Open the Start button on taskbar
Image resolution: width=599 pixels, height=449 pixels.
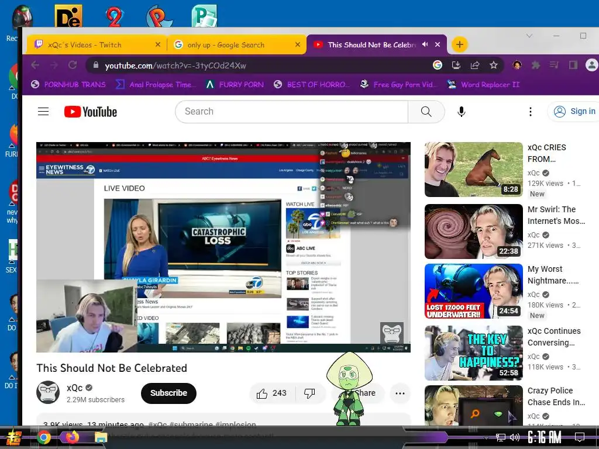coord(13,437)
